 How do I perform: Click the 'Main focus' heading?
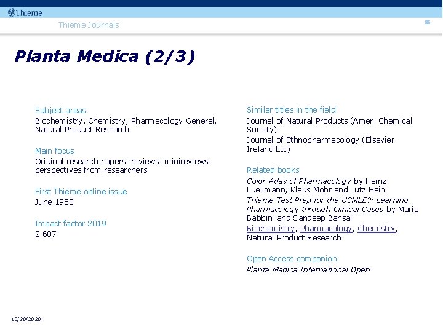55,151
